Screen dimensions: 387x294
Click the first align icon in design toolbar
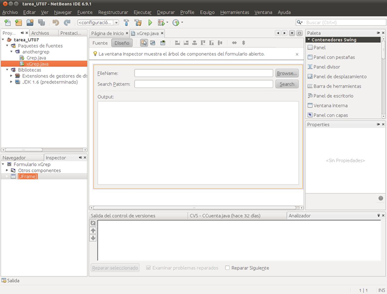click(177, 43)
